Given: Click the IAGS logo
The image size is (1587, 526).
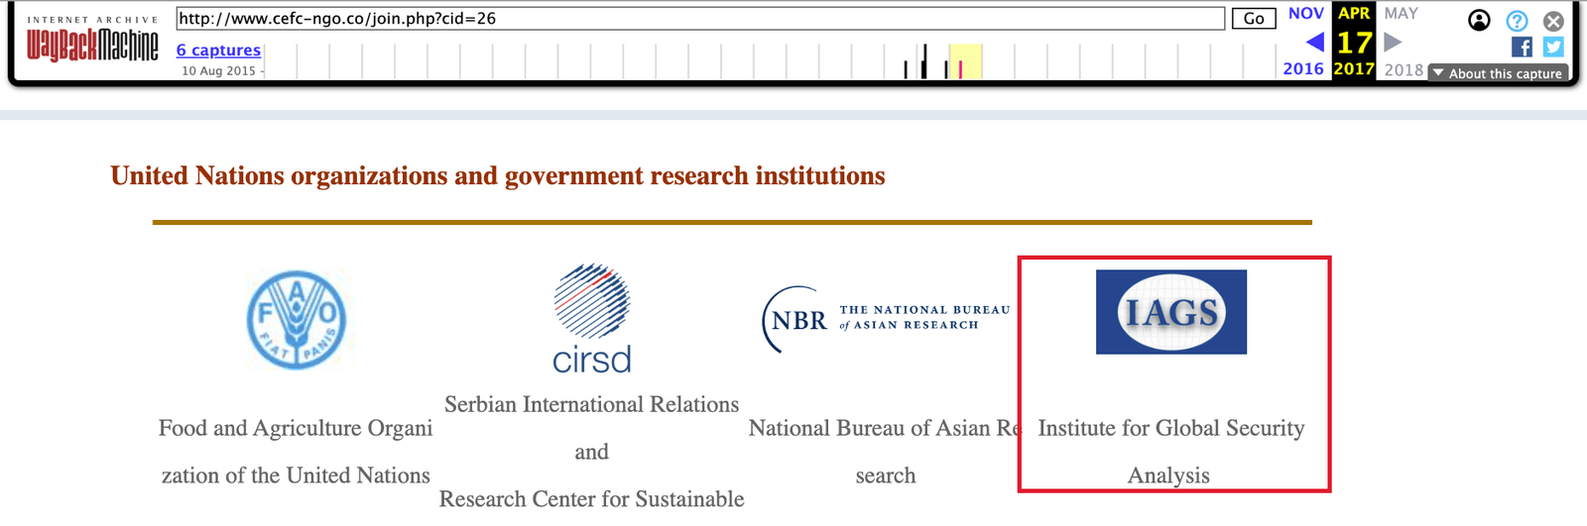Looking at the screenshot, I should 1171,312.
